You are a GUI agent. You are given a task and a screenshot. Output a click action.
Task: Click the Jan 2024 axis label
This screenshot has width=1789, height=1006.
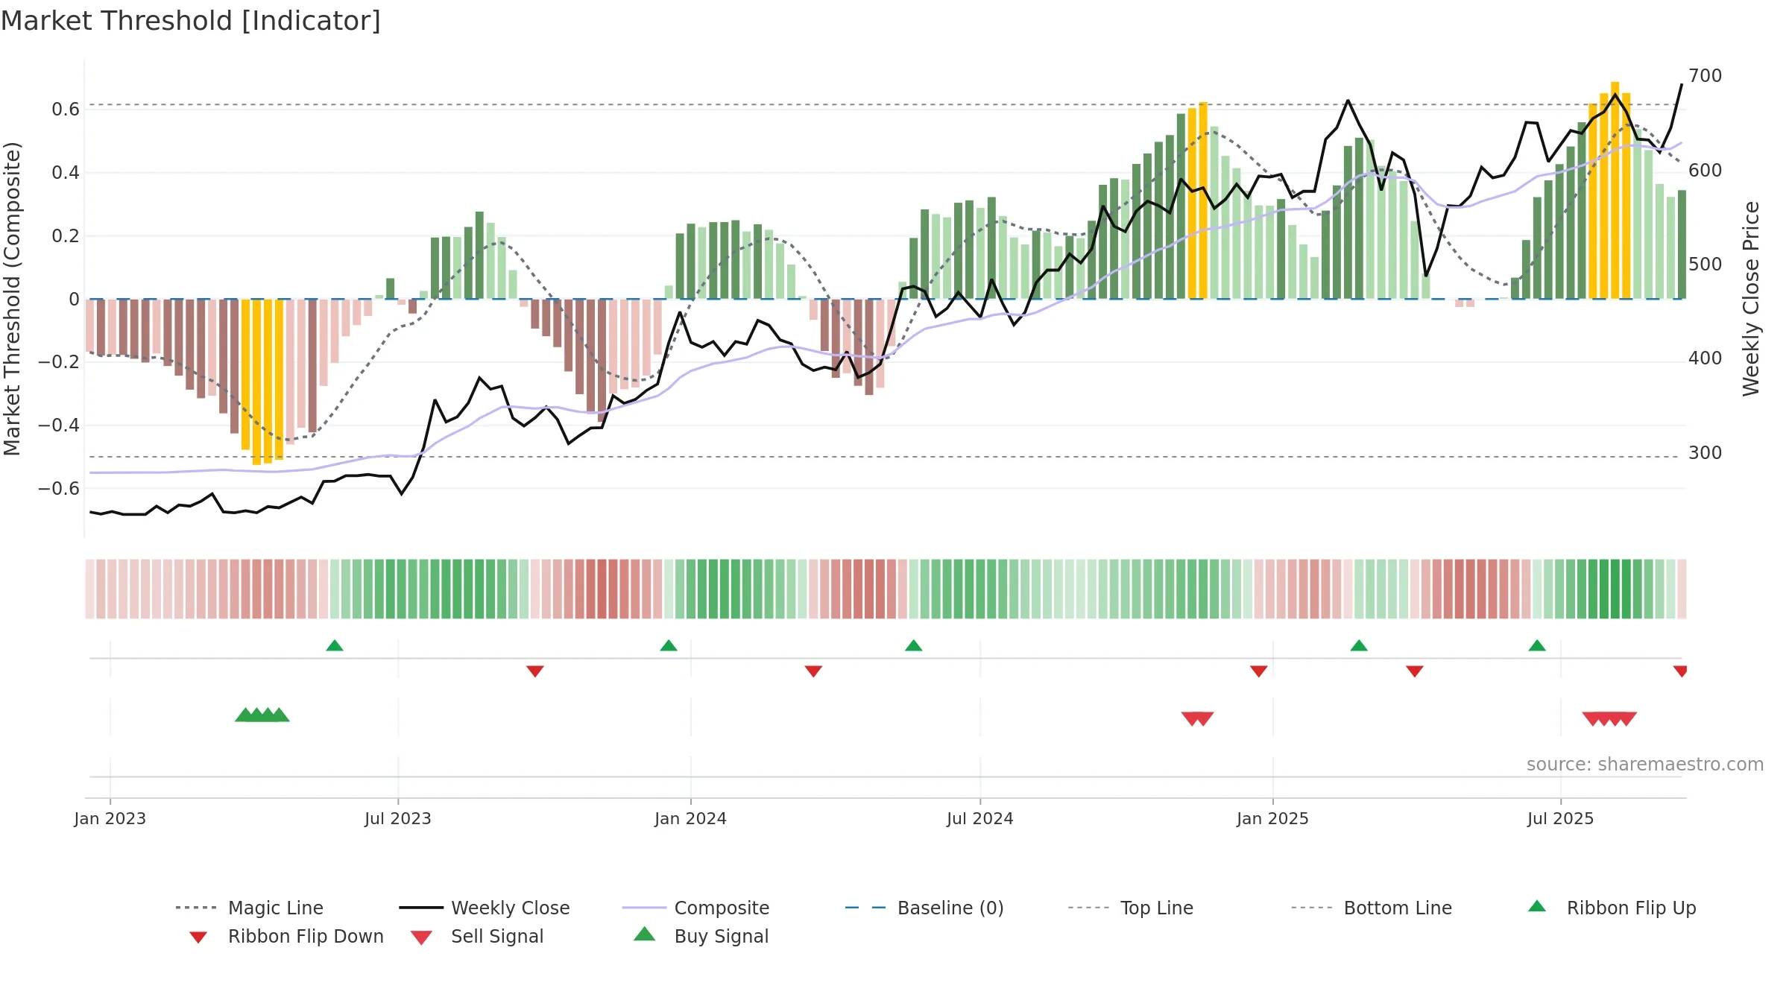[x=691, y=818]
